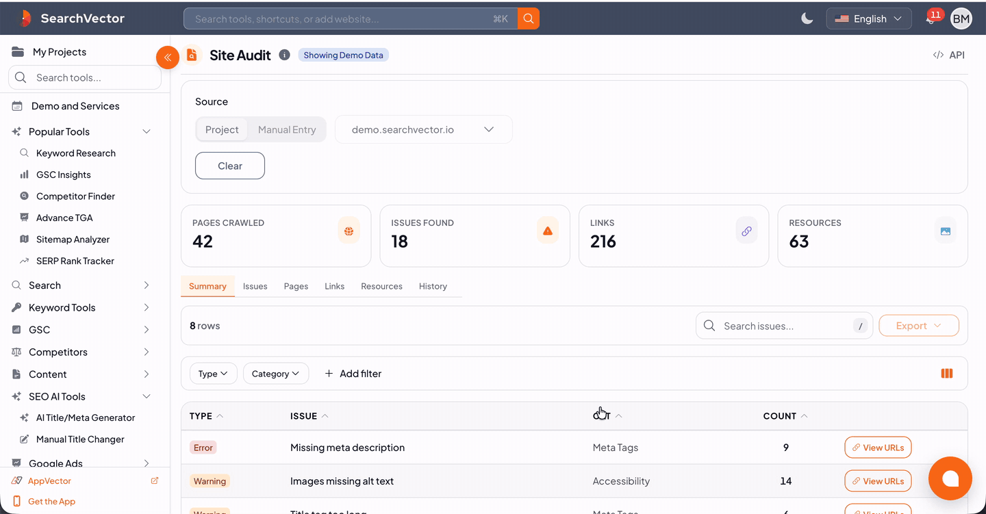The image size is (986, 514).
Task: Open Advance TGA tool
Action: [x=64, y=218]
